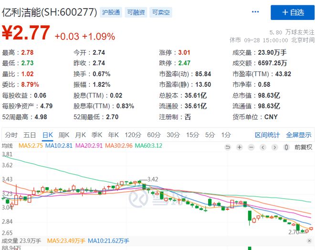This screenshot has height=250, width=315.
Task: Click the candlestick style icon
Action: pos(286,147)
